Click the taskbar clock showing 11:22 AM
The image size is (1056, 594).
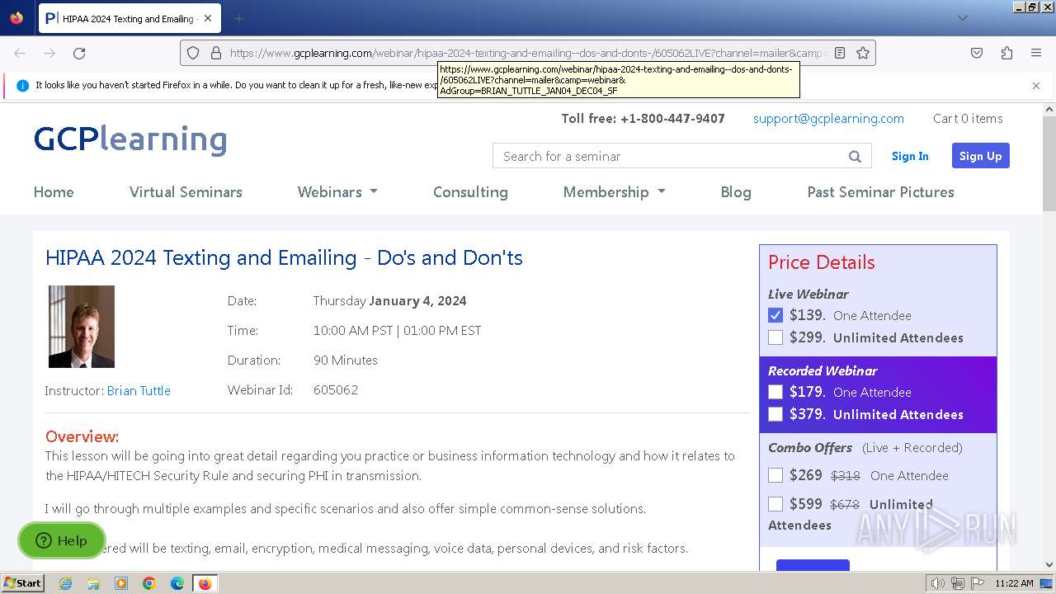(x=1014, y=583)
